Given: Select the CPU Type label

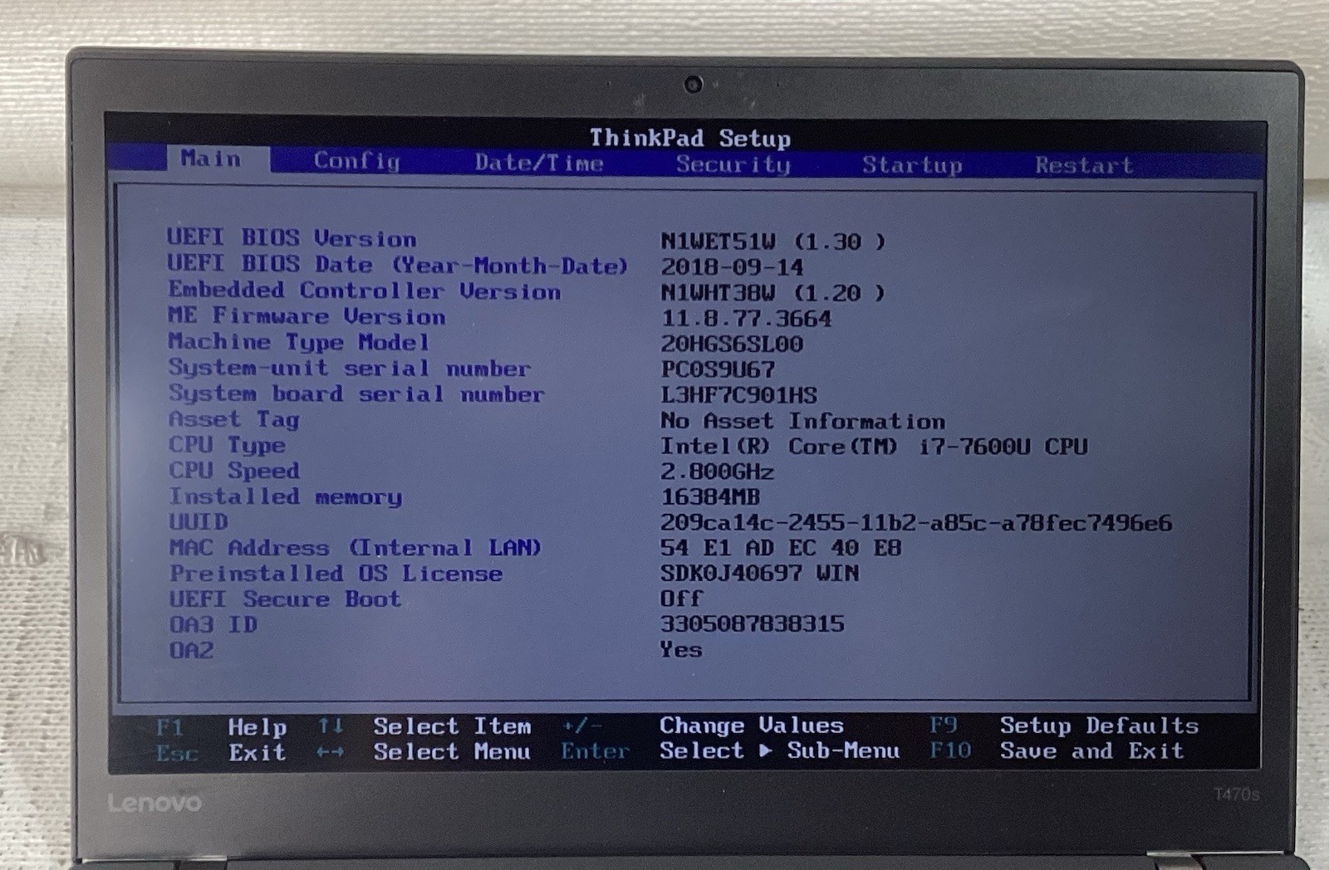Looking at the screenshot, I should pos(227,445).
